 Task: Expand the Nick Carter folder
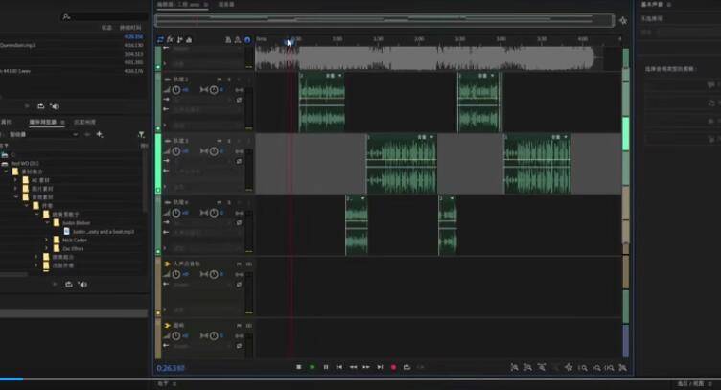46,240
